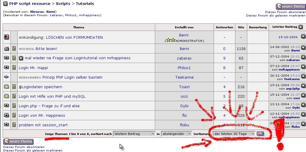
Task: Click the moved-thread arrow icon for 'Prinzip PhP Login'
Action: tap(7, 77)
